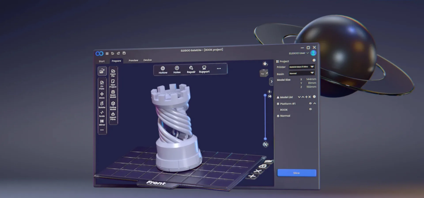Select the Export Parts tool
The height and width of the screenshot is (198, 424).
click(x=113, y=116)
